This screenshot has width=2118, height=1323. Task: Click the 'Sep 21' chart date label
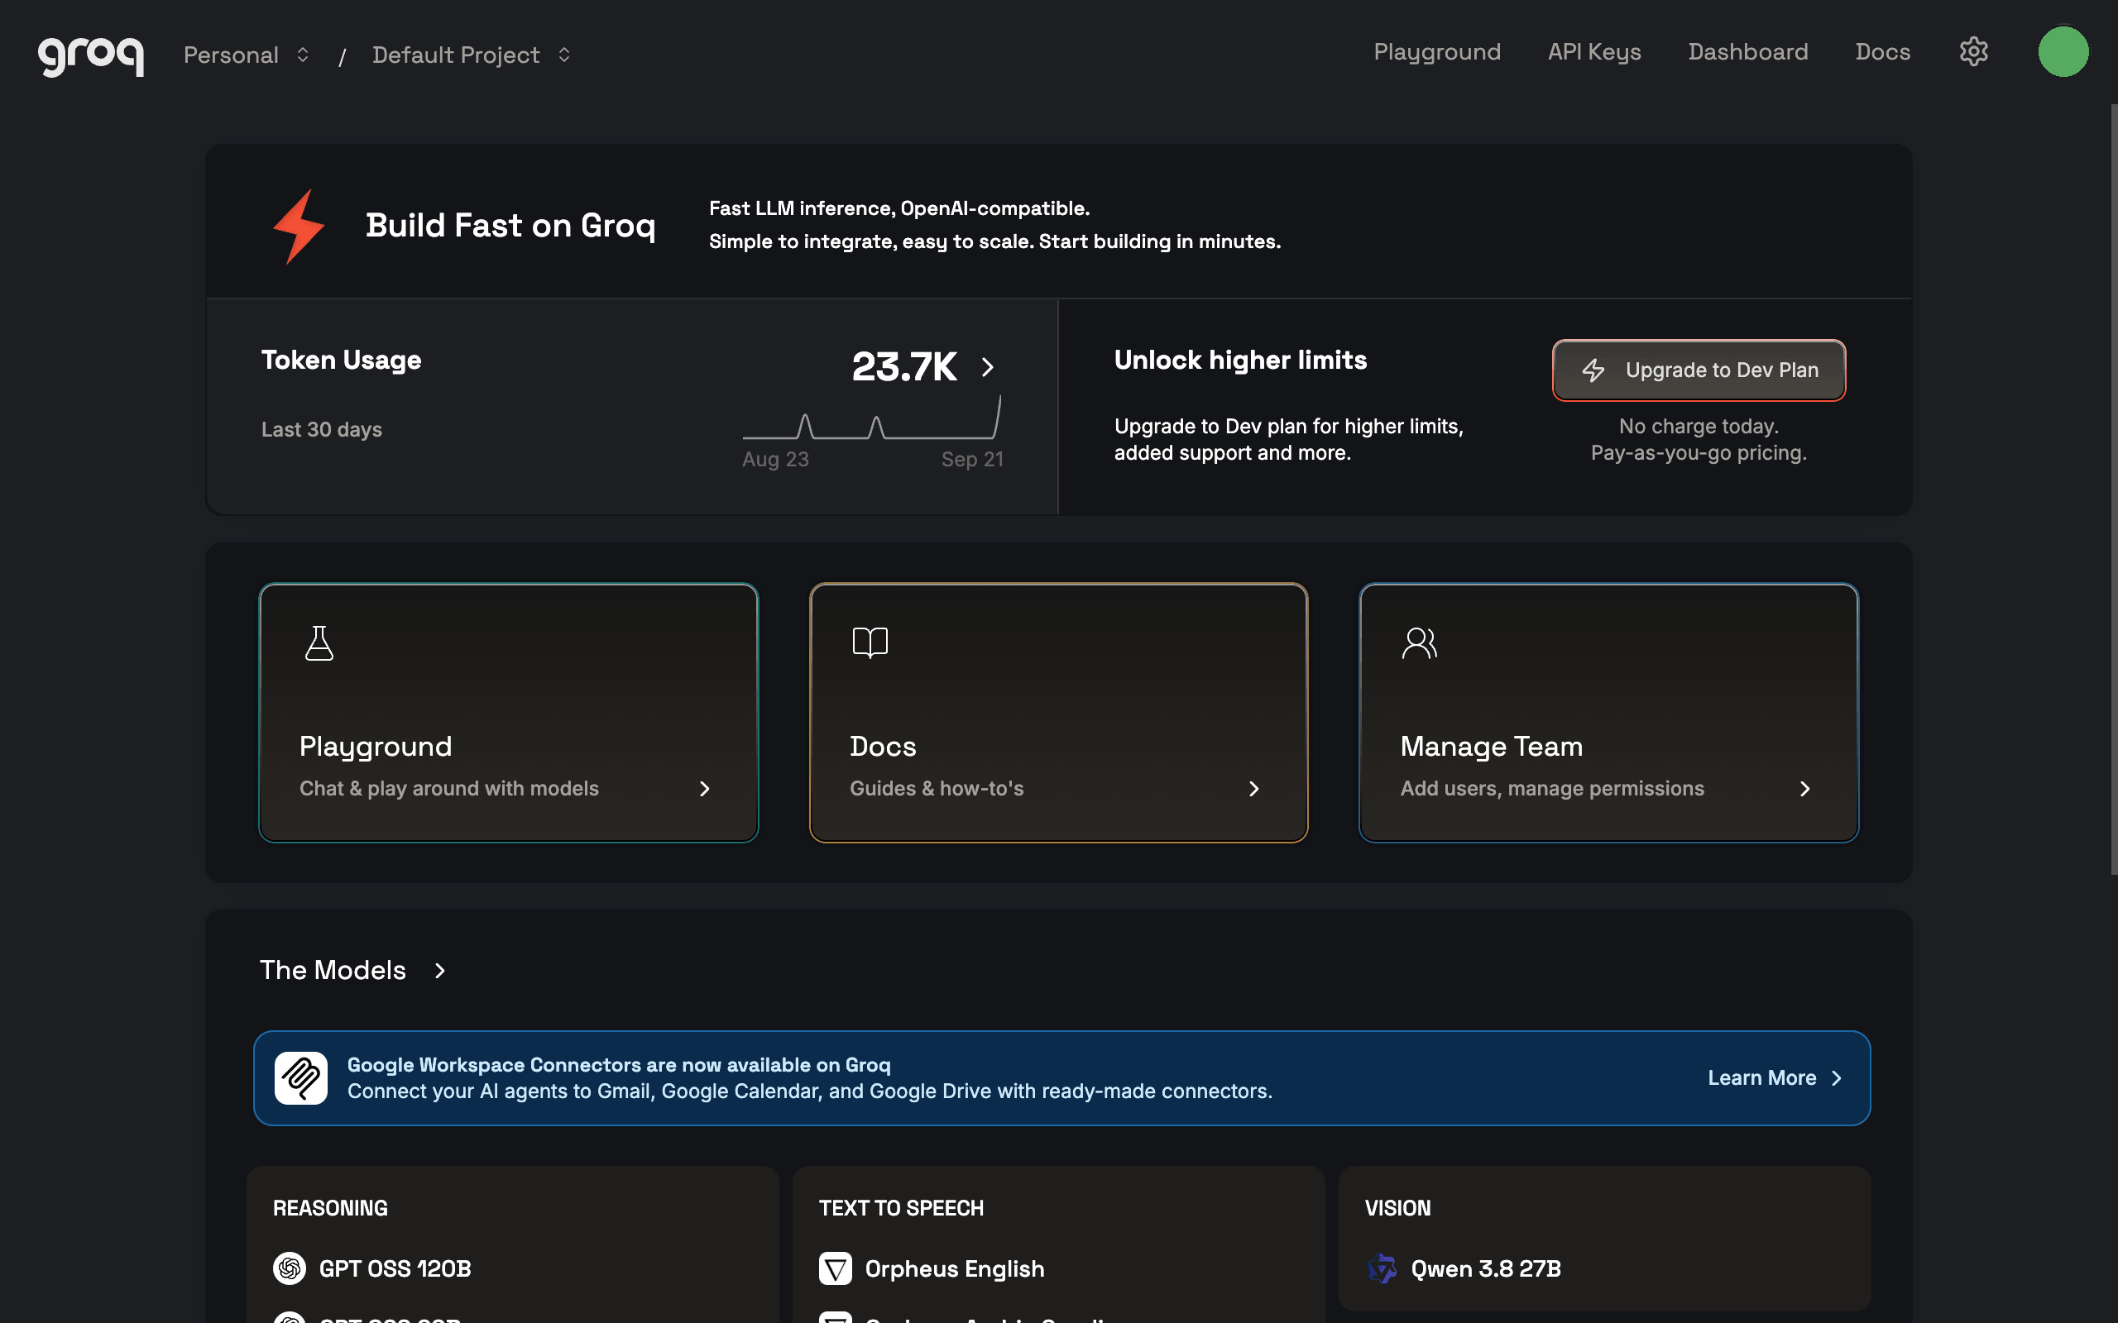pos(972,460)
